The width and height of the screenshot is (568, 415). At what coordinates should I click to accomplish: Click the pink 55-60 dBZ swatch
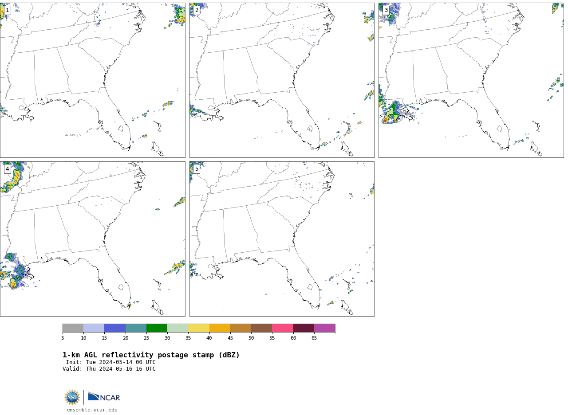[x=283, y=328]
